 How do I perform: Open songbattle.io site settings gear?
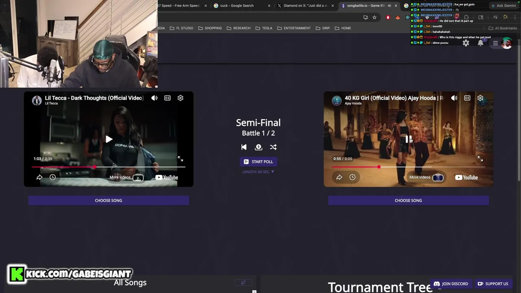[466, 43]
